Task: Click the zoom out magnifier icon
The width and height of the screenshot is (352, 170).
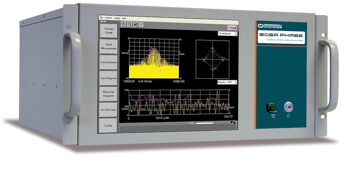Action: pos(129,25)
